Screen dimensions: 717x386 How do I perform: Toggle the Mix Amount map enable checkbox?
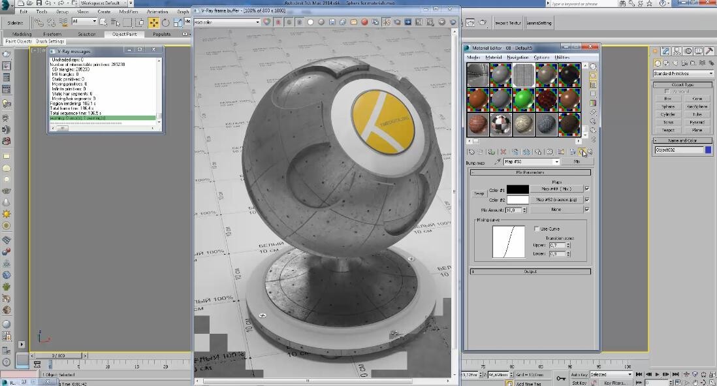[x=587, y=210]
